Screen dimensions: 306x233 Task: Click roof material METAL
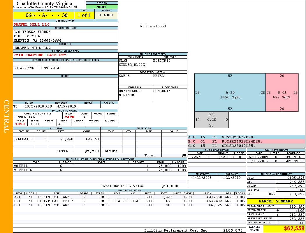(159, 76)
